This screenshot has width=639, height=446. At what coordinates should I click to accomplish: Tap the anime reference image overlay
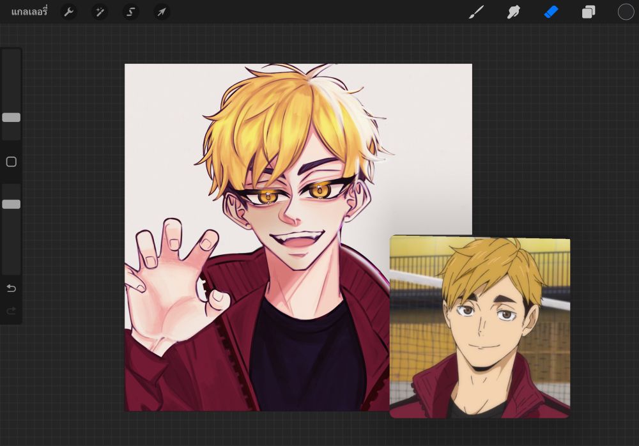[x=480, y=327]
